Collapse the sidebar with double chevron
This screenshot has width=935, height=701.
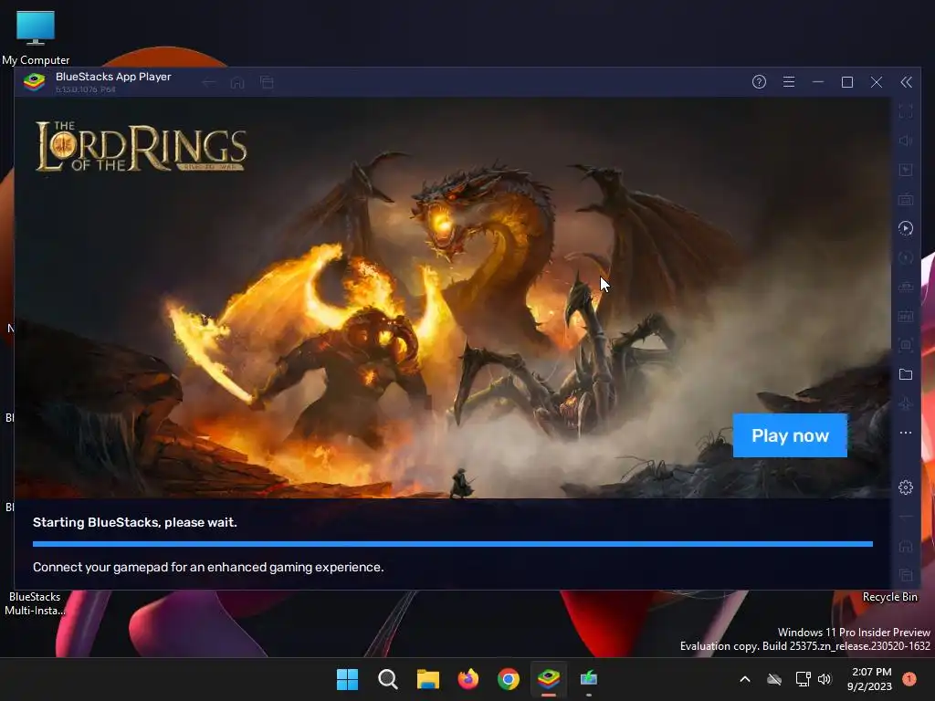tap(906, 81)
